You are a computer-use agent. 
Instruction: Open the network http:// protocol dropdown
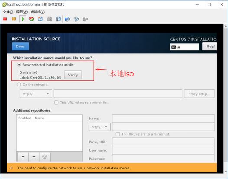[x=36, y=94]
